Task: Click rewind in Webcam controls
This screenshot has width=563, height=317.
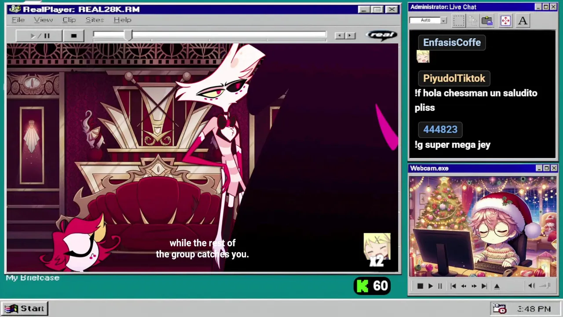Action: [464, 286]
